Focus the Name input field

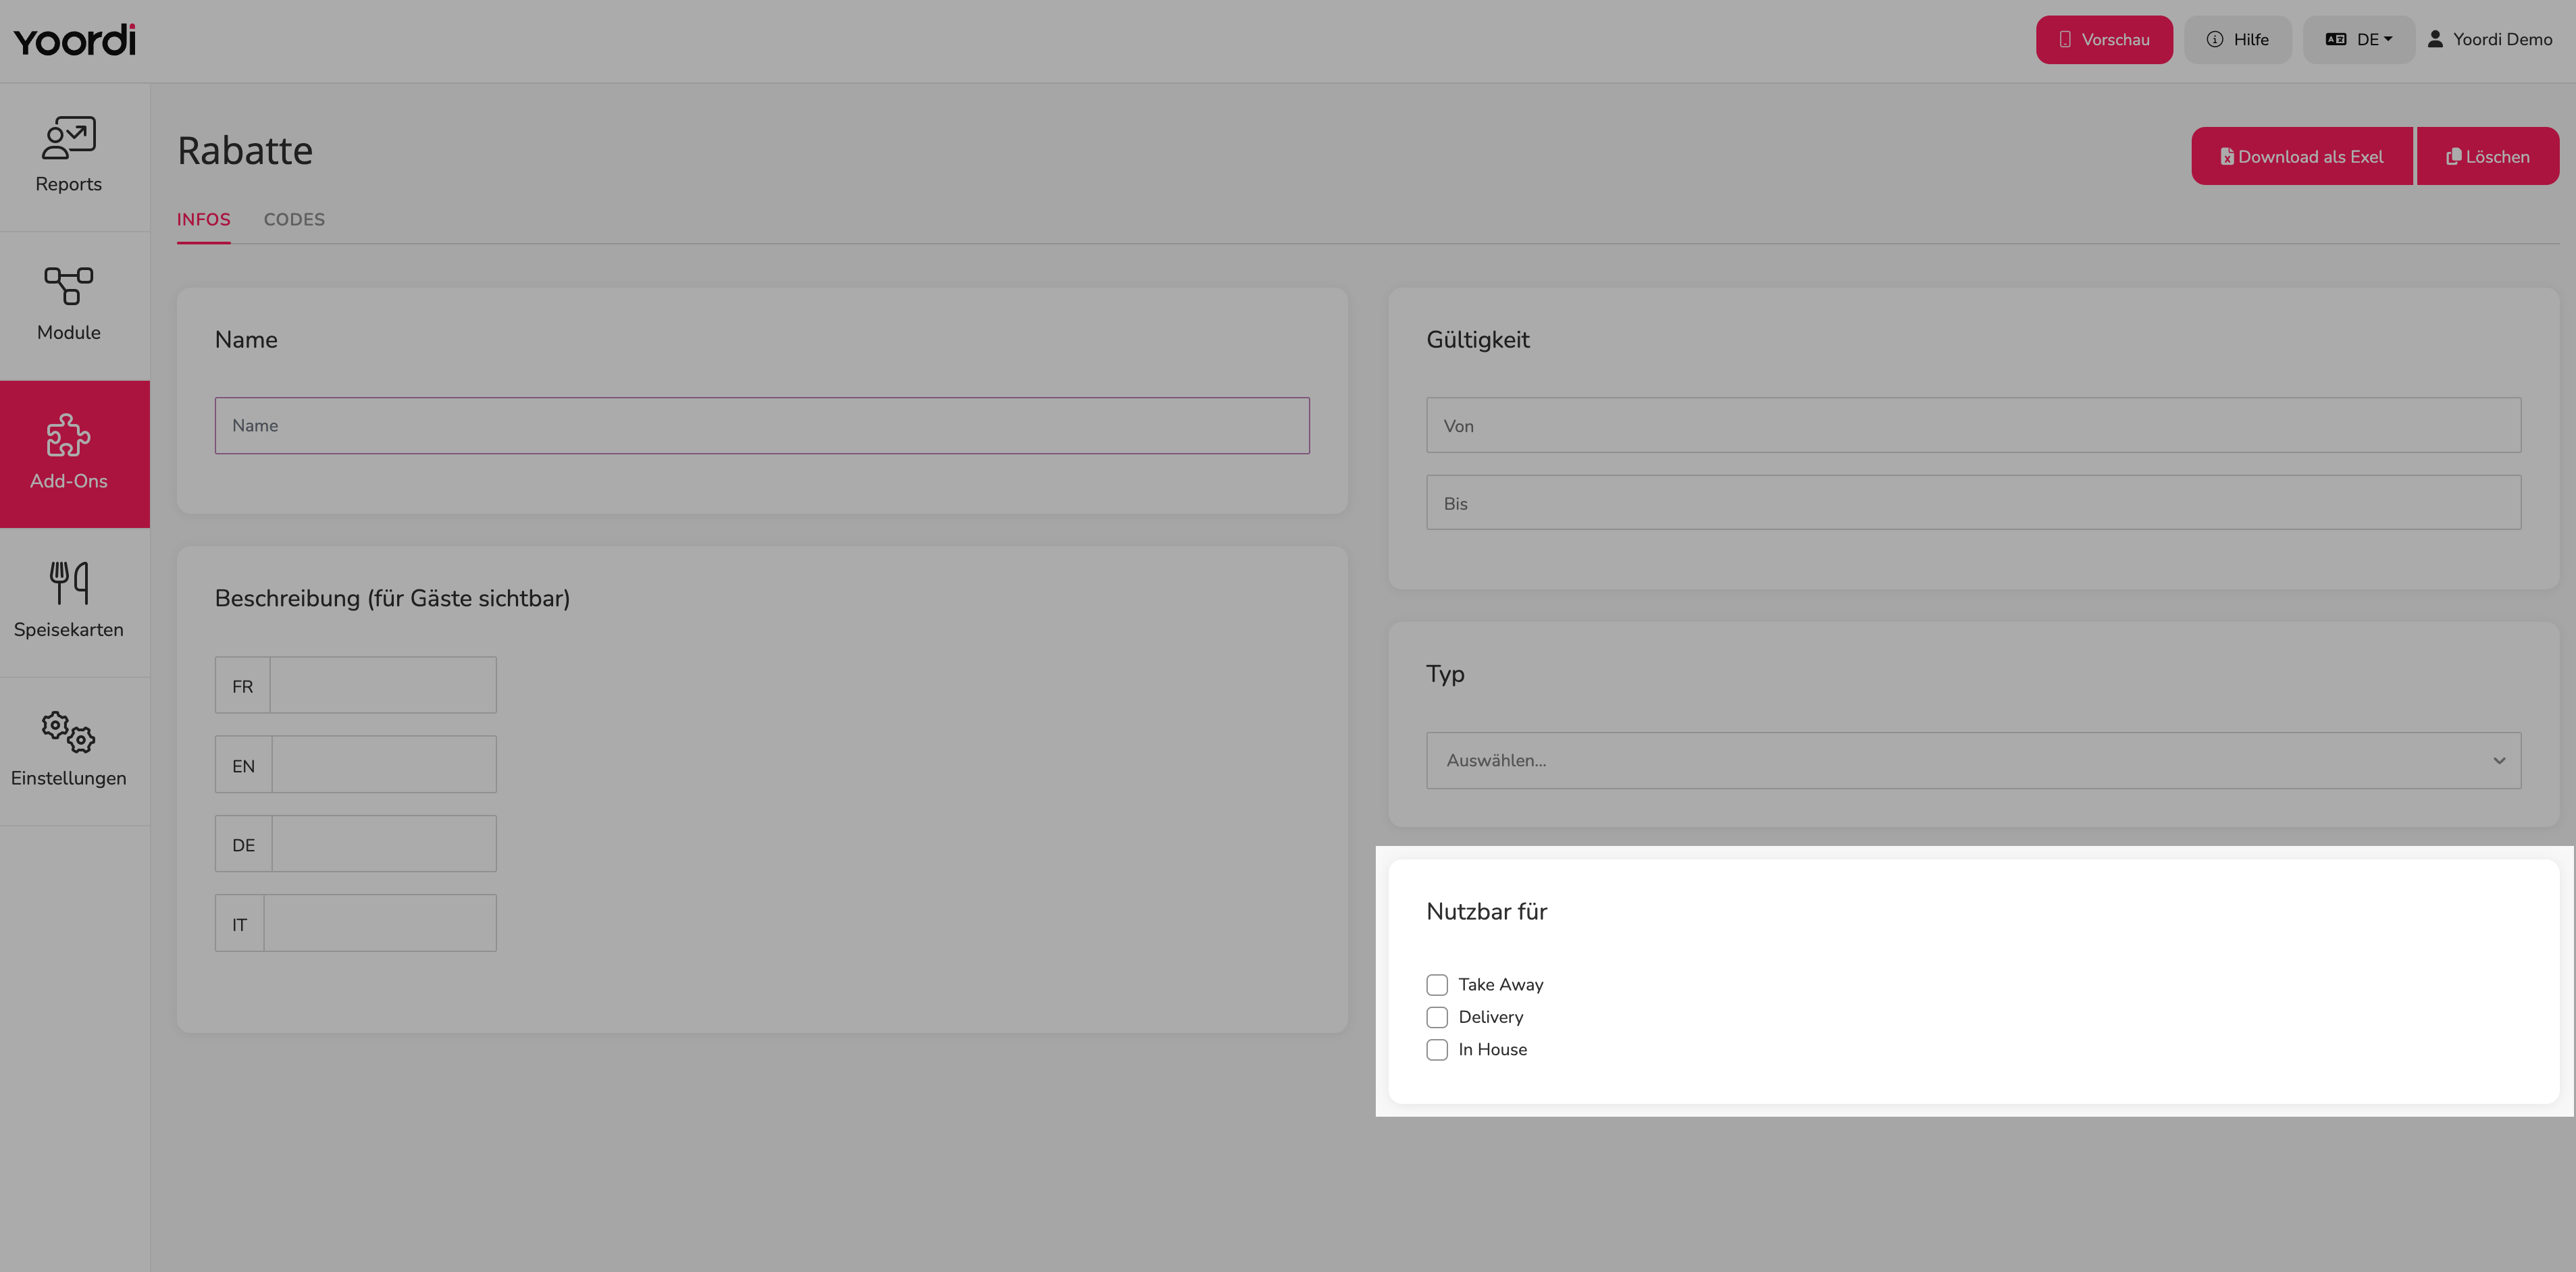tap(762, 426)
